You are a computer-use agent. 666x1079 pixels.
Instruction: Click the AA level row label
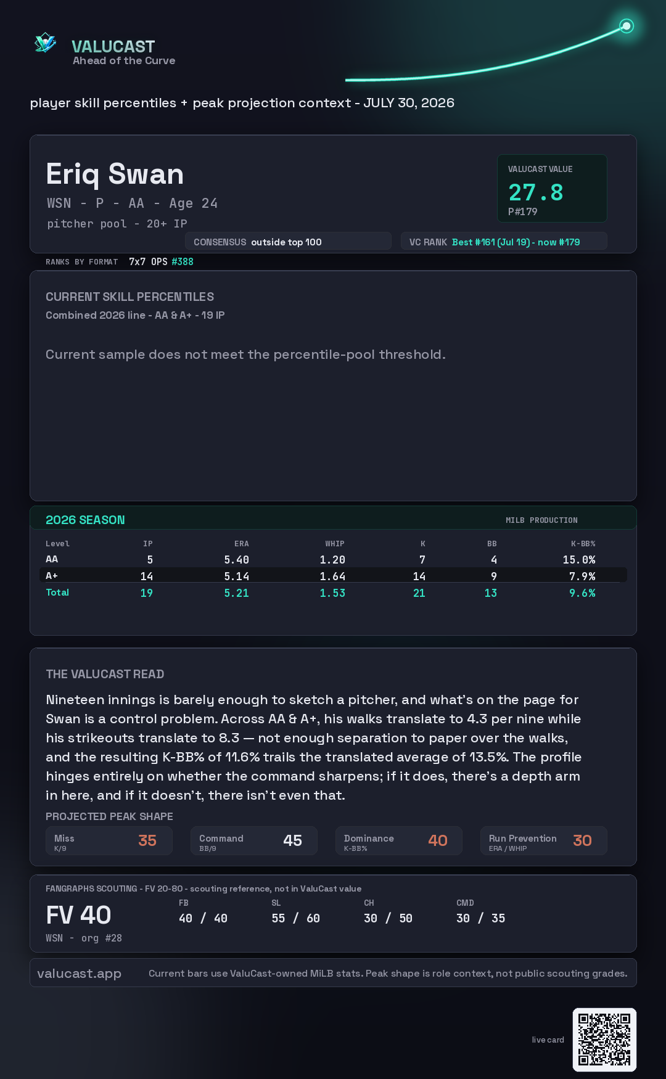52,559
